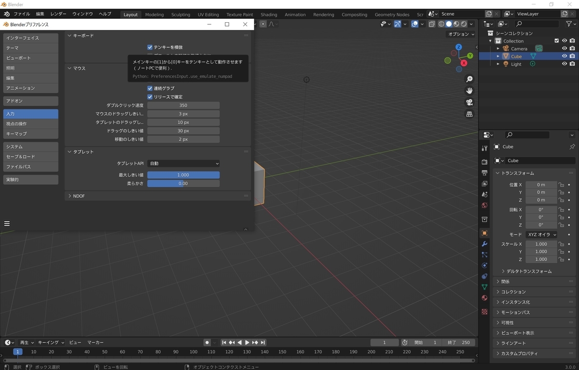Hide the Cube with its eye icon
Image resolution: width=579 pixels, height=370 pixels.
click(564, 56)
